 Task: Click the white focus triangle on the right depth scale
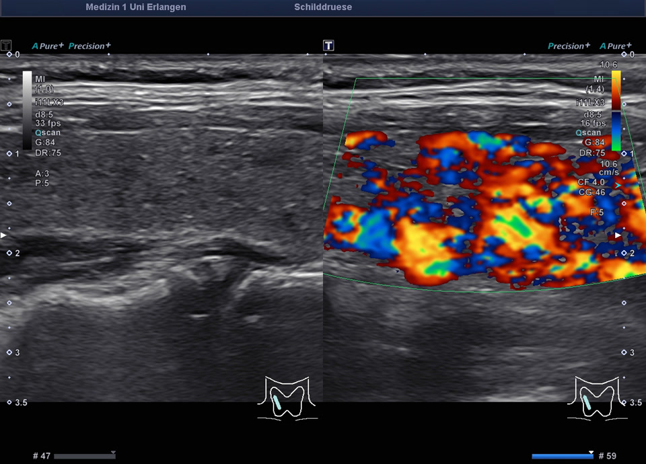point(618,235)
